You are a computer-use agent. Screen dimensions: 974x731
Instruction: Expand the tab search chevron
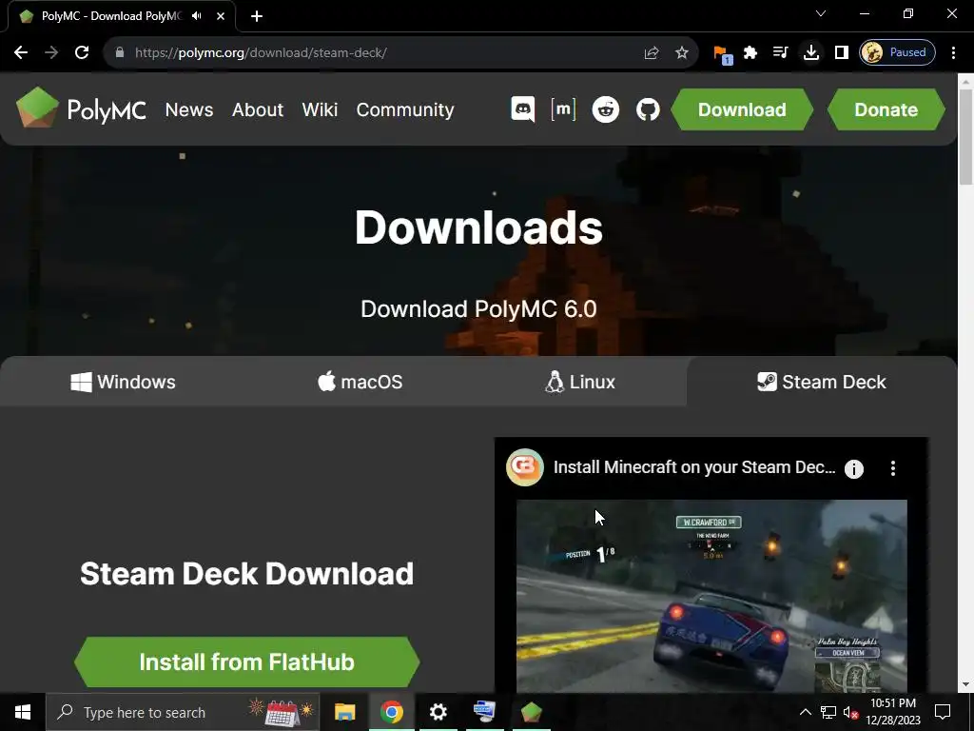(x=821, y=13)
